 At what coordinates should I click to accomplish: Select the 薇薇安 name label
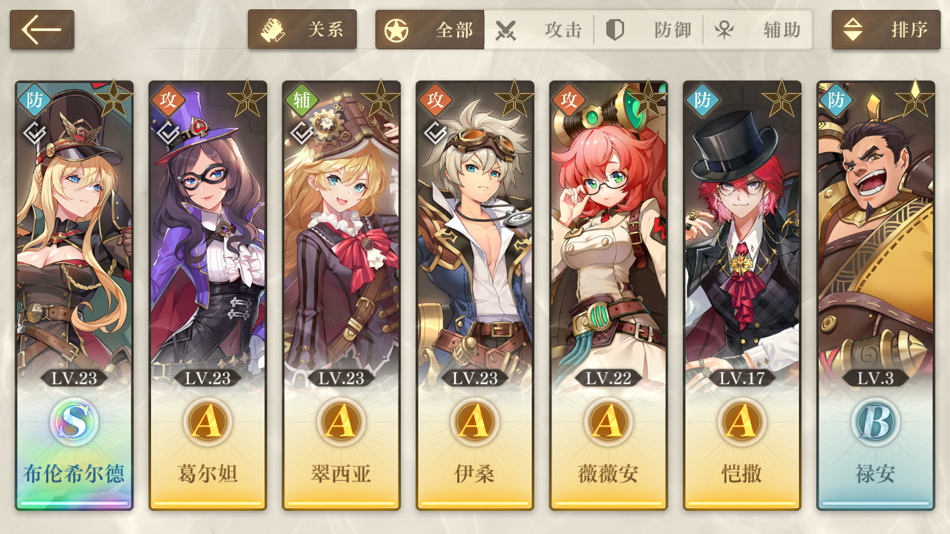tap(608, 474)
